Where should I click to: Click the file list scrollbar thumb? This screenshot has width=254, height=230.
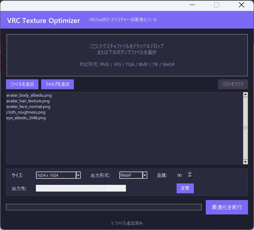click(x=246, y=128)
